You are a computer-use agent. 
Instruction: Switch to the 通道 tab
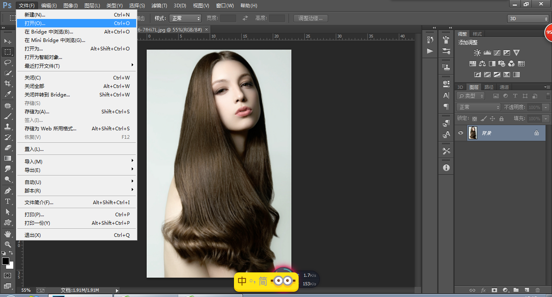504,87
